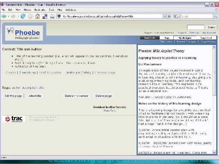
Task: Click the Firefox Back arrow button
Action: (x=4, y=16)
